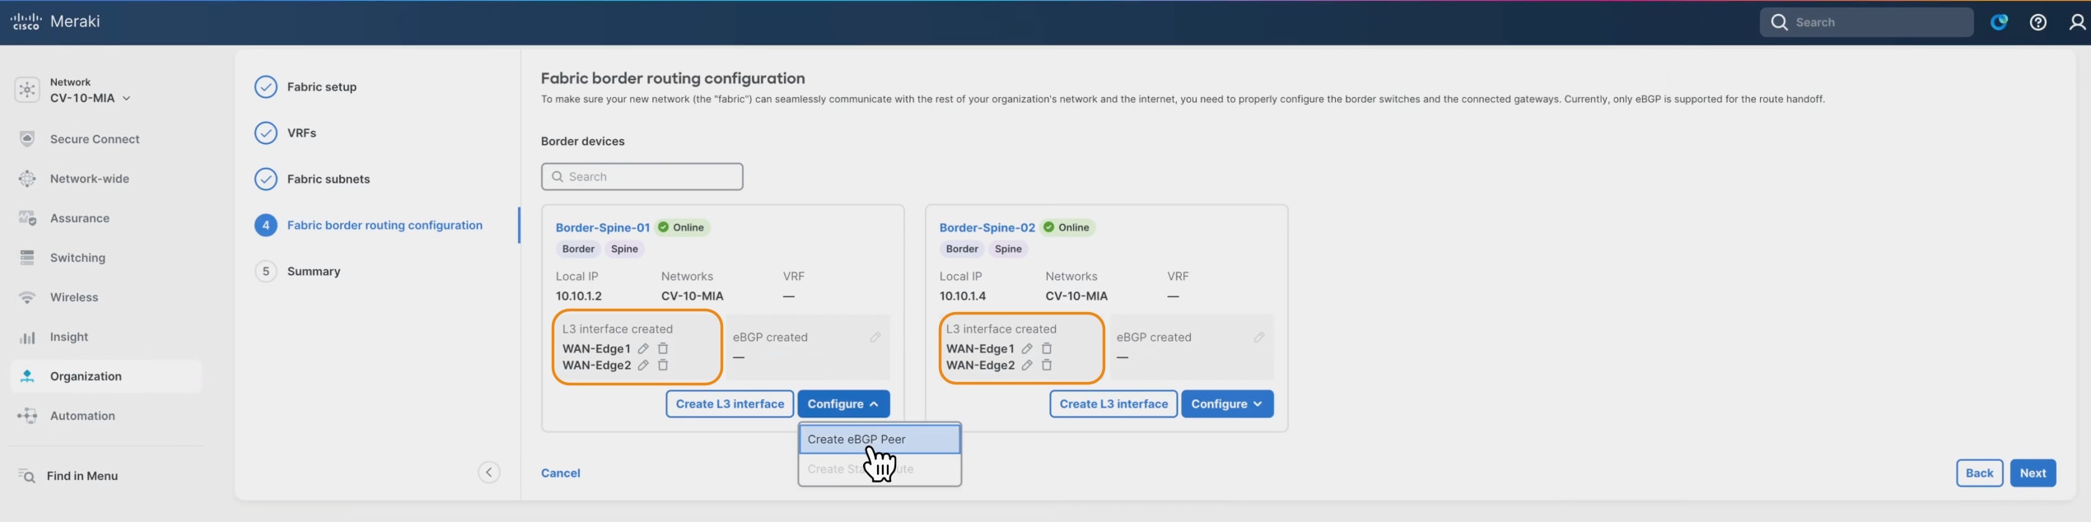The image size is (2091, 522).
Task: Go to VRFs step
Action: pyautogui.click(x=301, y=133)
